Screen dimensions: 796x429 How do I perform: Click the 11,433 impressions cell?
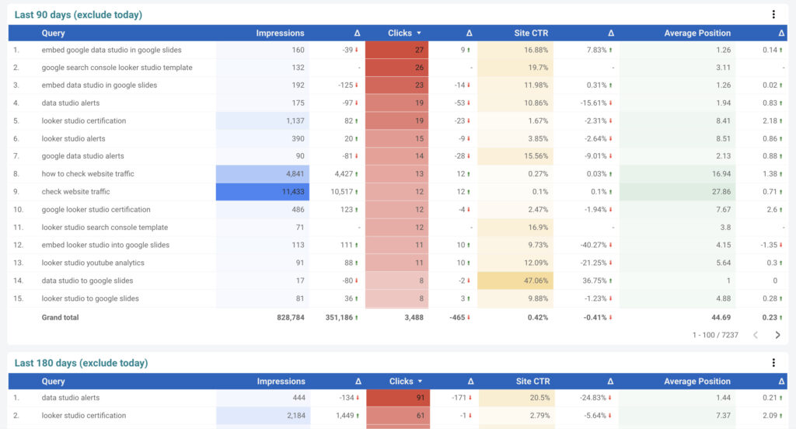point(263,191)
